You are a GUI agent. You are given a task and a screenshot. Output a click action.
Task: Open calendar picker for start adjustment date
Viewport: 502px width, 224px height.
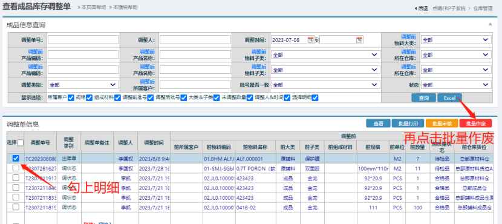click(x=310, y=40)
